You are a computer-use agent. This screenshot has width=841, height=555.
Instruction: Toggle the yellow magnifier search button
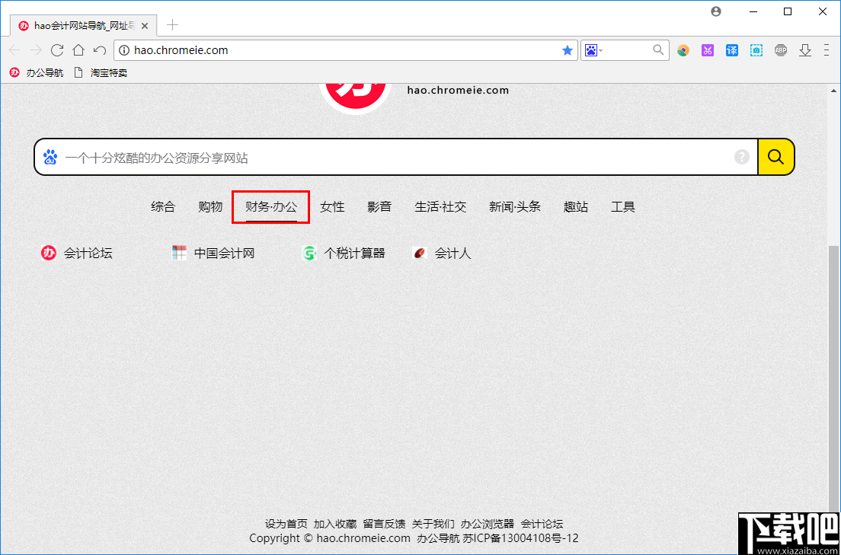click(x=775, y=156)
